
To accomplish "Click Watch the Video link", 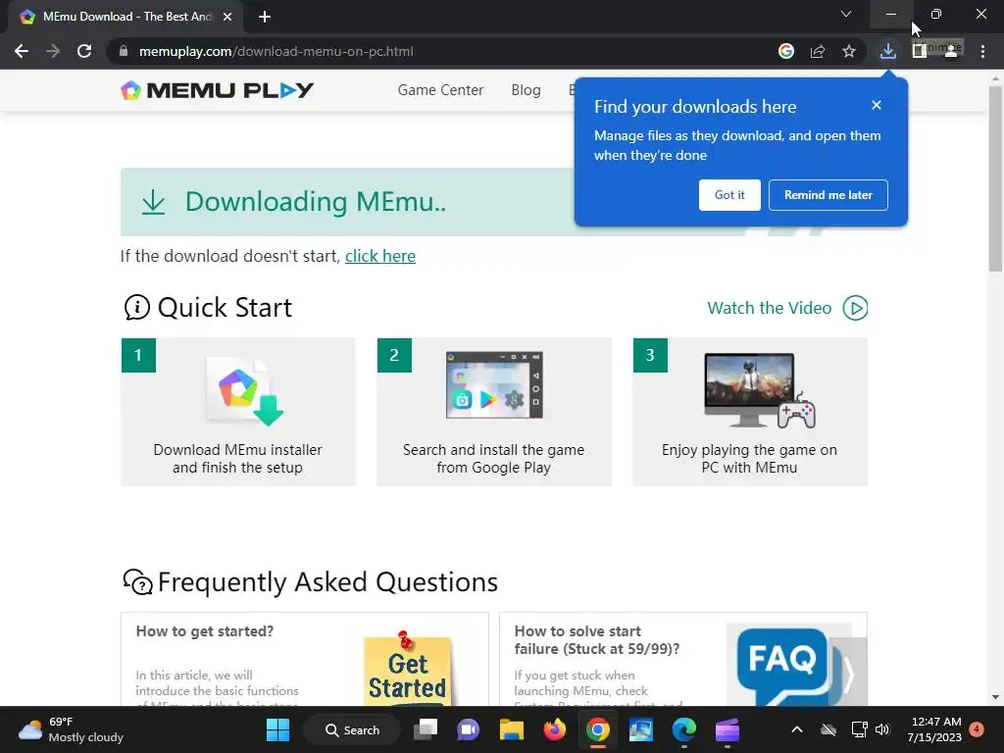I will [x=769, y=308].
